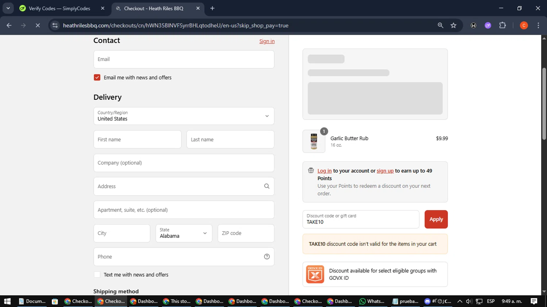Open the Discord taskbar app
Viewport: 547px width, 307px height.
tap(438, 301)
